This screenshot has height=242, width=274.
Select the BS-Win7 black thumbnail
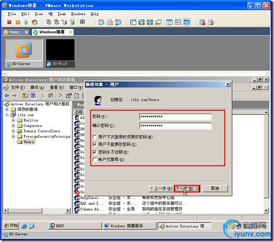(x=61, y=53)
